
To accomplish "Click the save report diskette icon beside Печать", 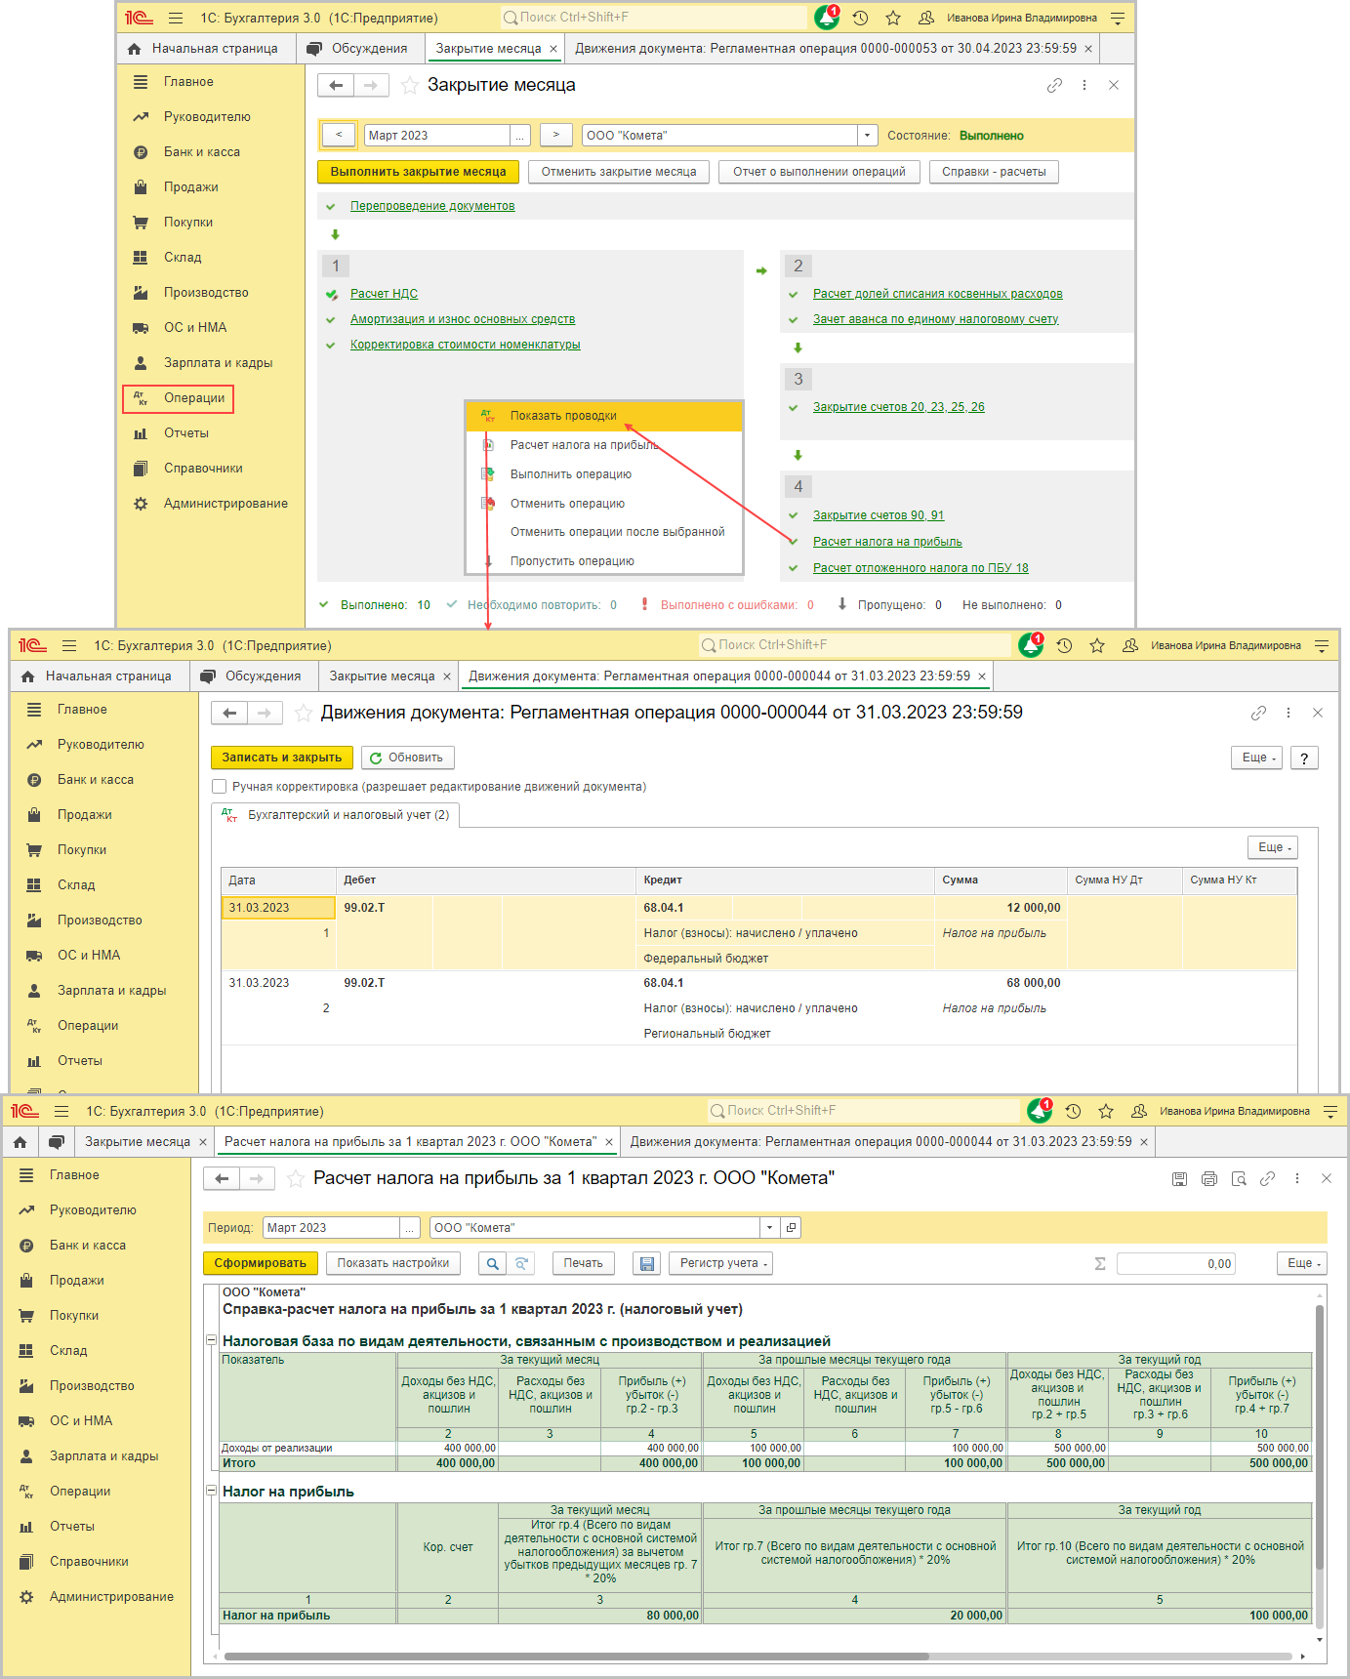I will (x=646, y=1264).
